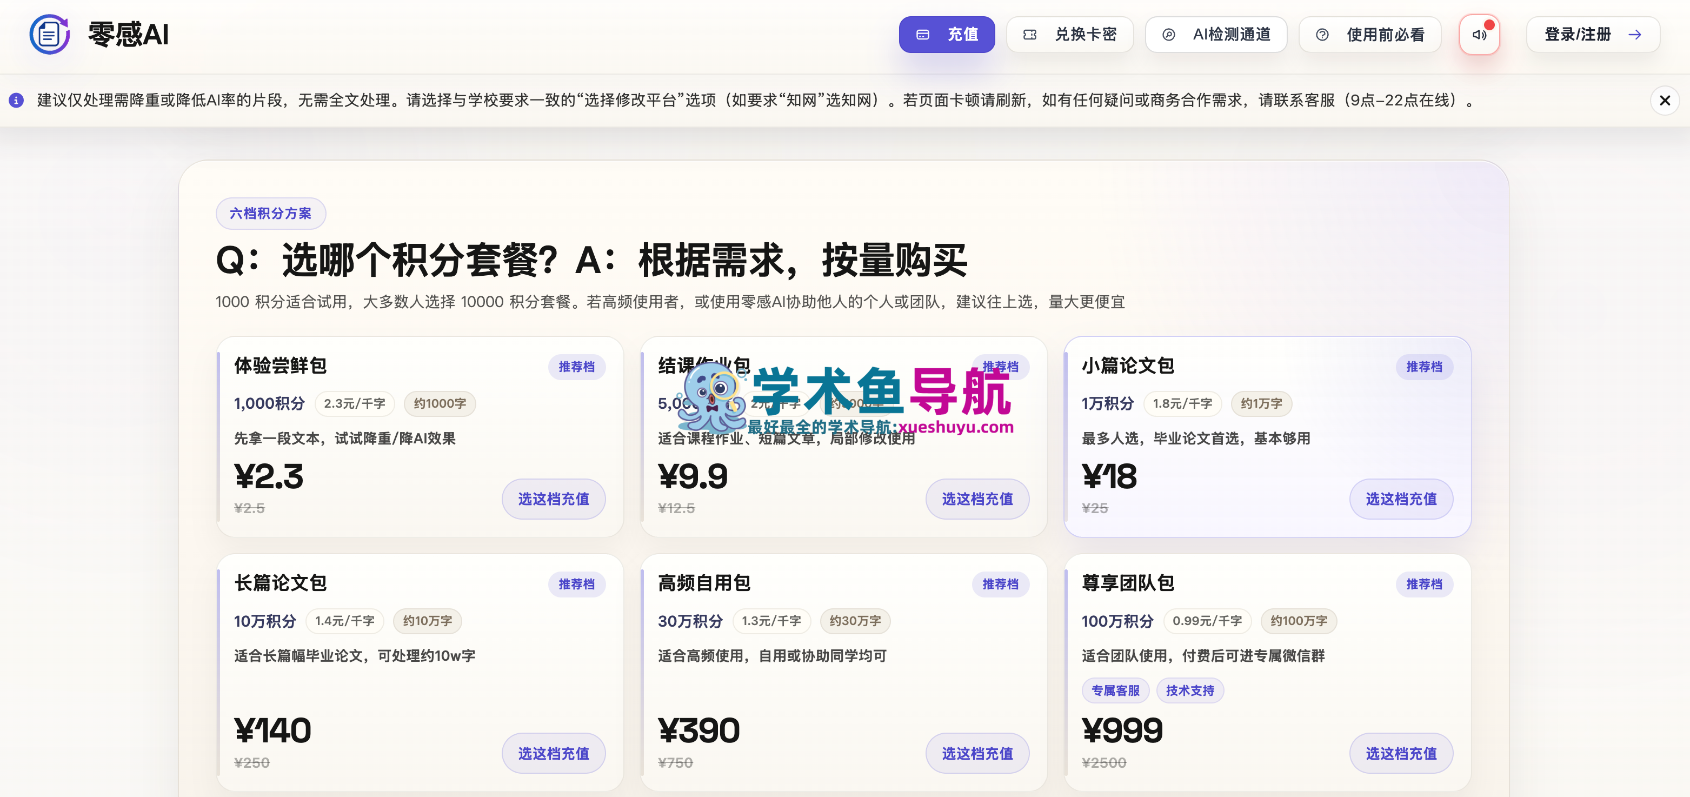Image resolution: width=1690 pixels, height=797 pixels.
Task: Click the 推荐档 badge on 高频自用包
Action: (1001, 584)
